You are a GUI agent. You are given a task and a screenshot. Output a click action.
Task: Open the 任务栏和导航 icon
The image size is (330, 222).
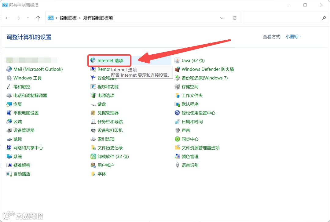tap(93, 122)
